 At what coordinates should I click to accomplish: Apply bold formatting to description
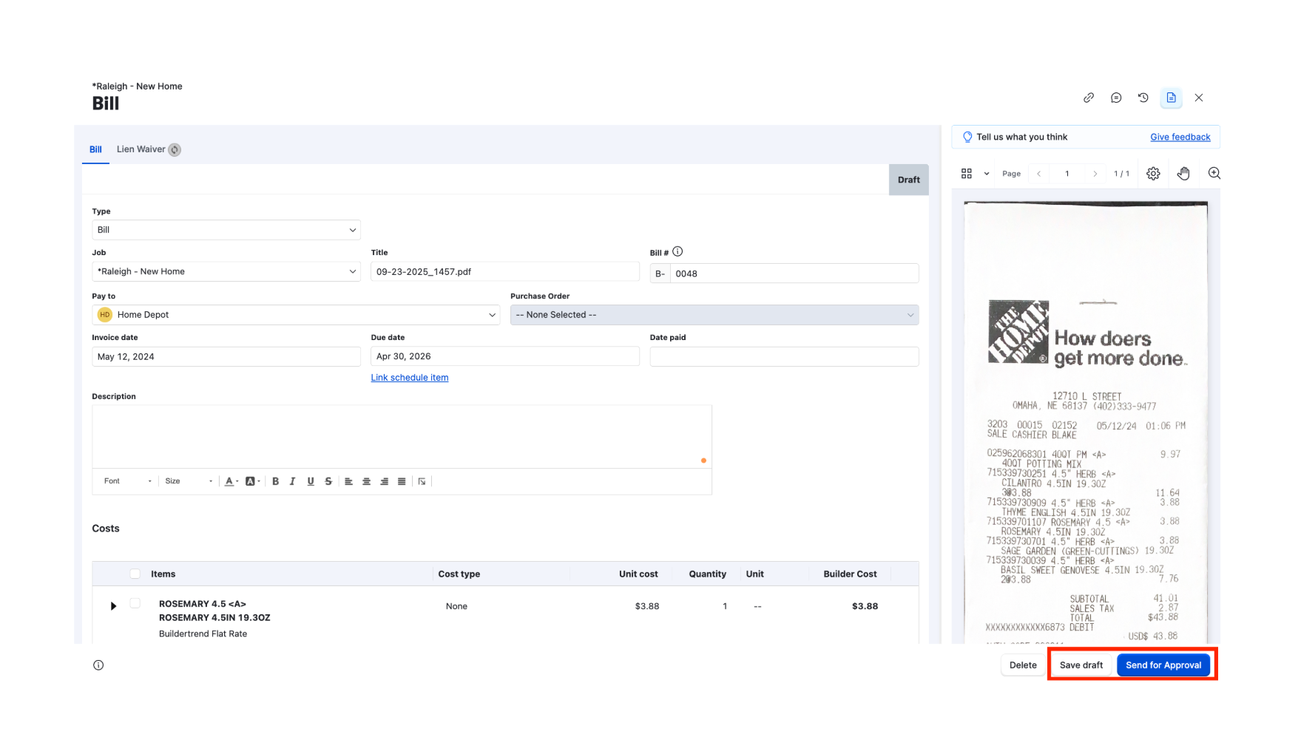tap(276, 481)
